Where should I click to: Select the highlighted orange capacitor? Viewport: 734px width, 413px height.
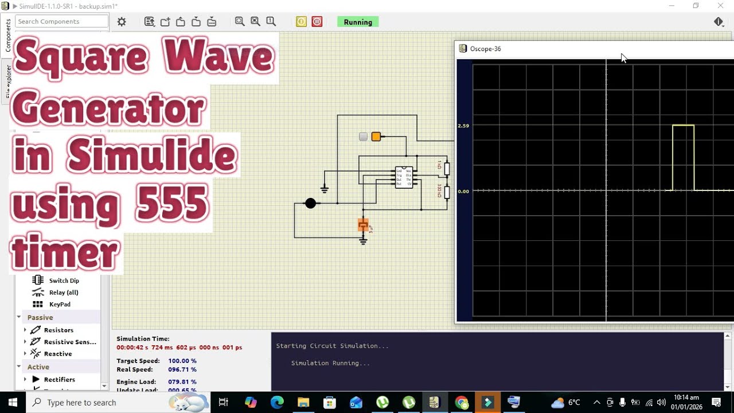click(363, 225)
